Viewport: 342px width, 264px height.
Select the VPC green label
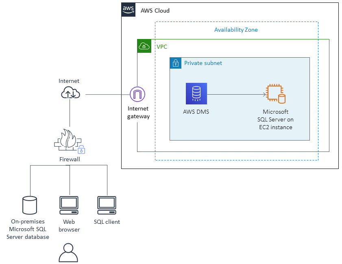[x=162, y=47]
